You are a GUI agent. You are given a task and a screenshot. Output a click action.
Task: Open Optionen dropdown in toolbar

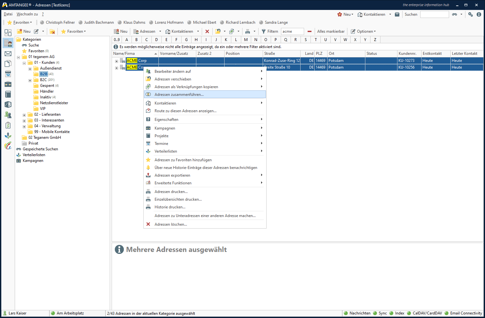click(363, 31)
